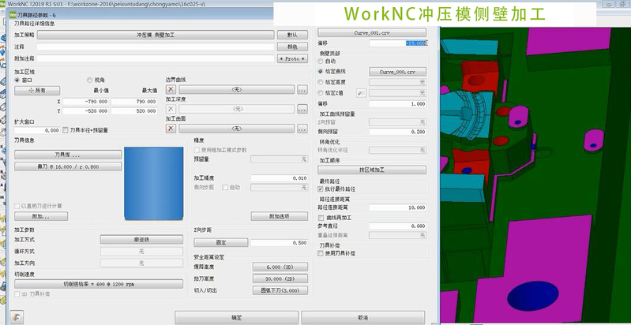Click the picker icon beside 给定Z值

(x=361, y=93)
